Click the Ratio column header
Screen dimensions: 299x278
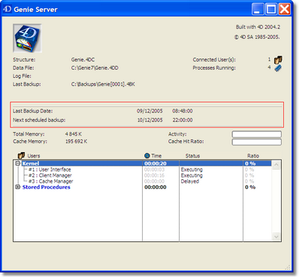pyautogui.click(x=253, y=156)
